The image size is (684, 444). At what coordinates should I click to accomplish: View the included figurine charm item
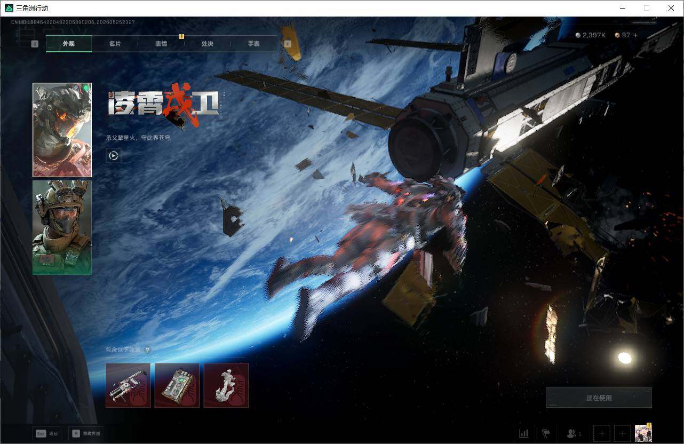point(226,385)
